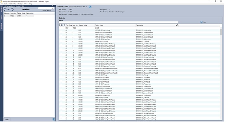Screen dimensions: 233x123
Task: Click the network node icon between the arrows
Action: (9, 9)
